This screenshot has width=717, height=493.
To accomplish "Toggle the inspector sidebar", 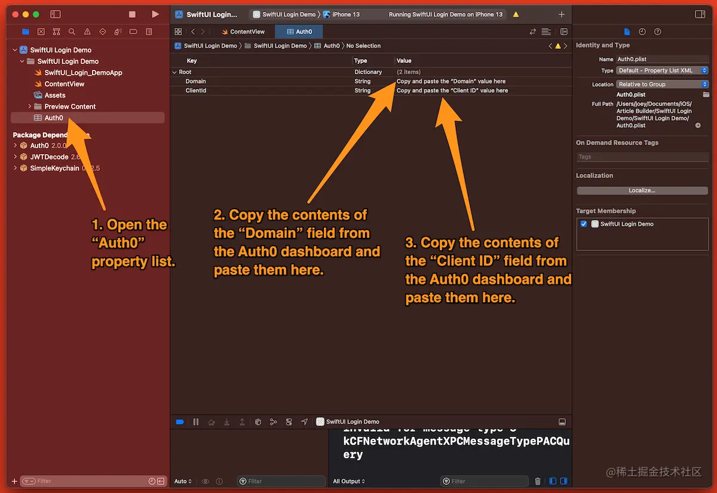I will pos(700,14).
